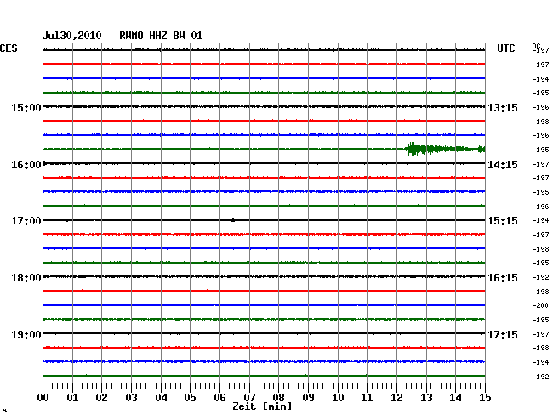Select the 16:00 CES time label
This screenshot has height=420, width=553.
26,165
